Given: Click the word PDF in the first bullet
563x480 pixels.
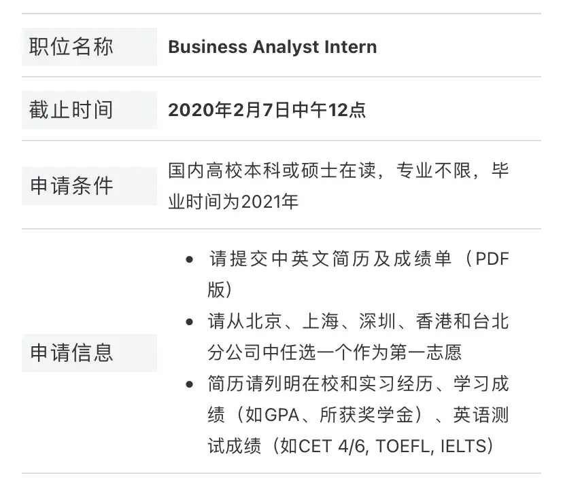Looking at the screenshot, I should (492, 259).
